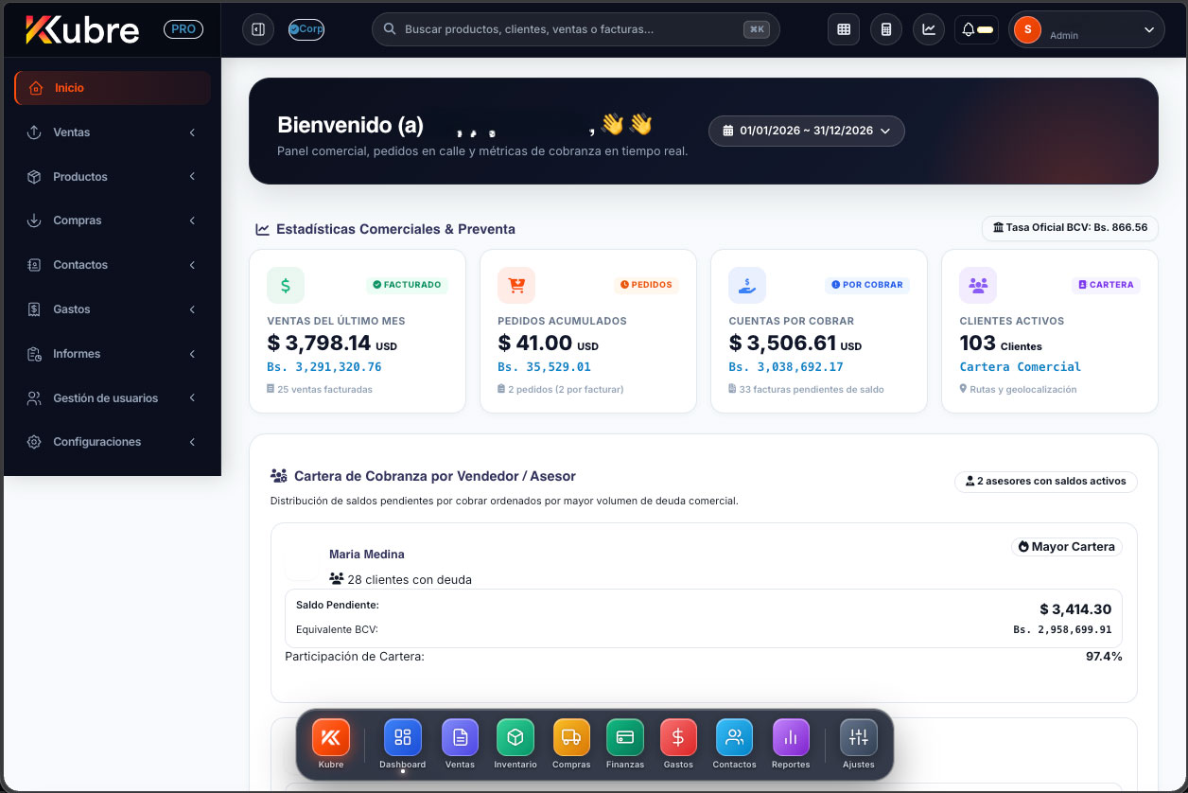Expand Configuraciones in the sidebar

pyautogui.click(x=113, y=442)
